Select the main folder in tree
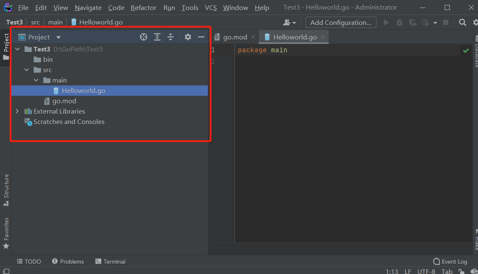The height and width of the screenshot is (274, 478). tap(55, 80)
